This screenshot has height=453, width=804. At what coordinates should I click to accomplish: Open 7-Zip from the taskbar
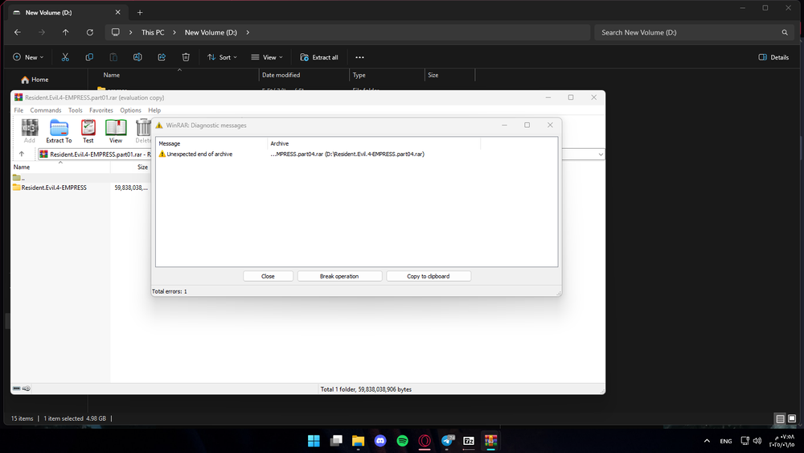click(x=469, y=440)
